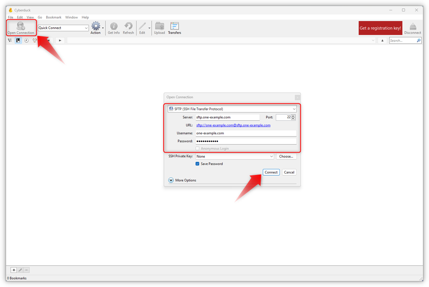Click the Choose... button

click(x=286, y=156)
